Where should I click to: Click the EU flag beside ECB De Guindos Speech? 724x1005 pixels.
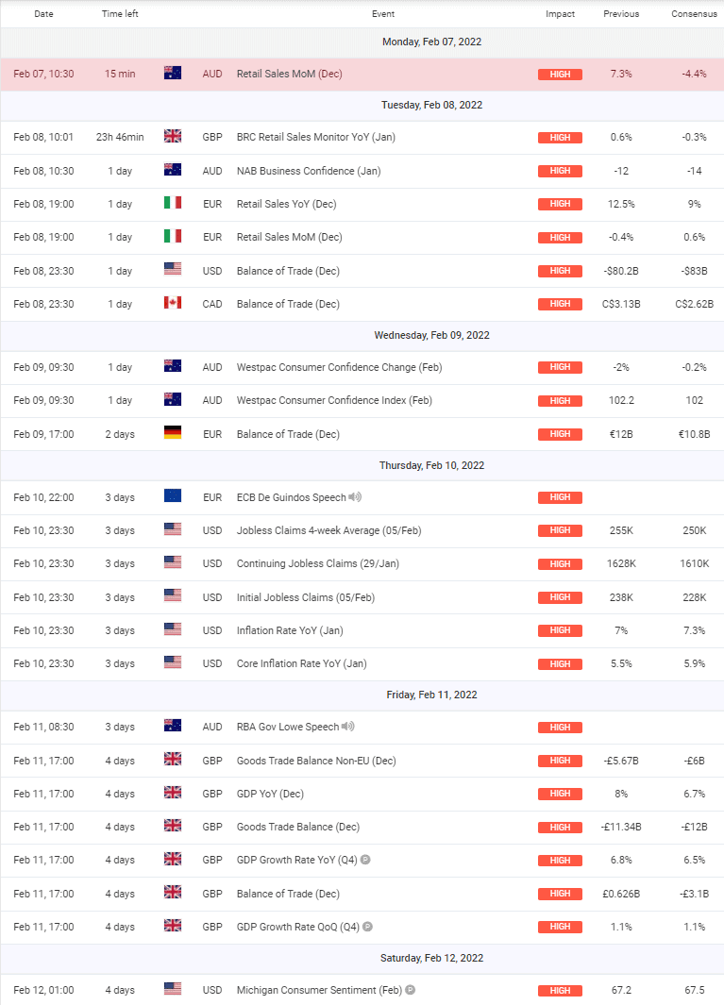pyautogui.click(x=173, y=496)
